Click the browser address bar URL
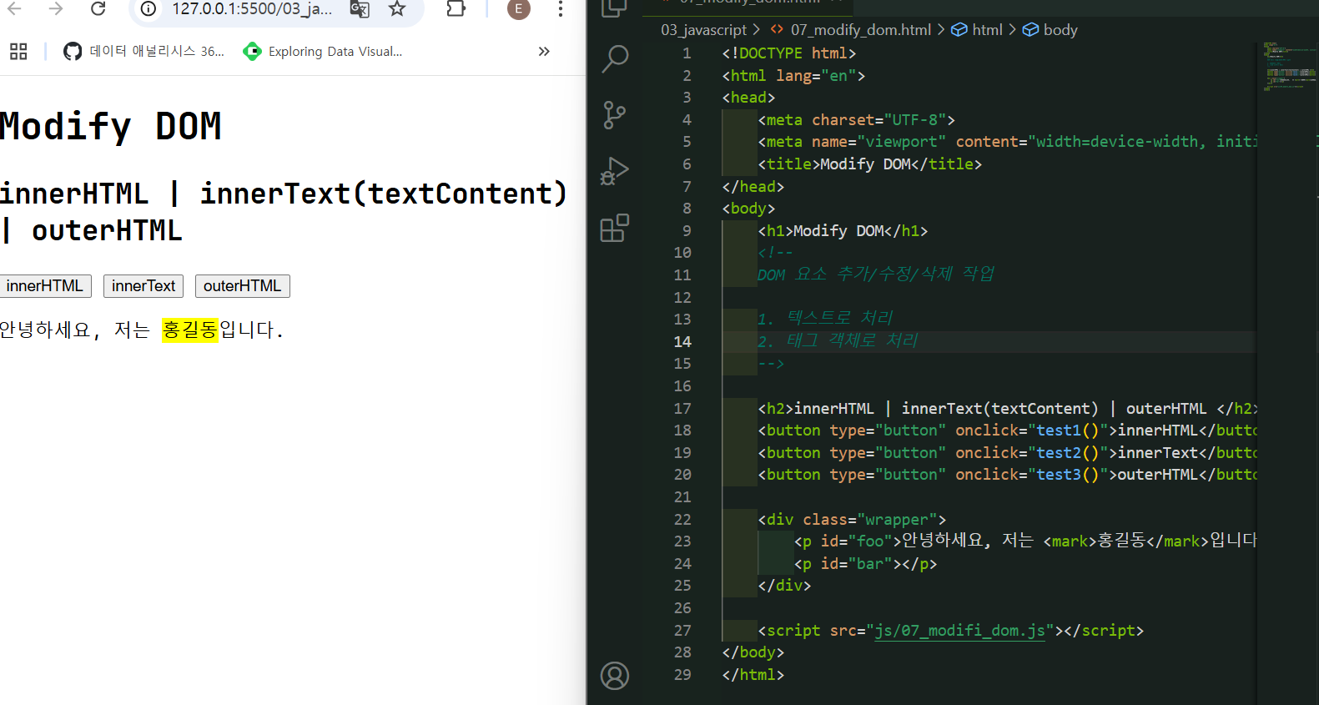Screen dimensions: 1319x705 click(x=252, y=9)
